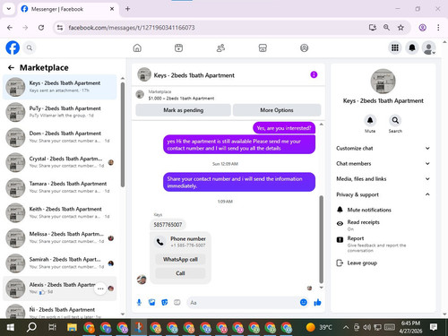Click the Mark as pending button
The image size is (448, 336).
[x=183, y=110]
